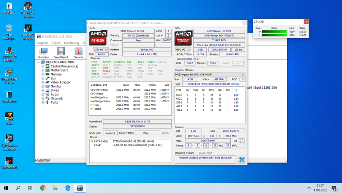Viewport: 342px width, 193px height.
Task: Open the Geri Dönüşüm recycle bin icon
Action: [9, 32]
